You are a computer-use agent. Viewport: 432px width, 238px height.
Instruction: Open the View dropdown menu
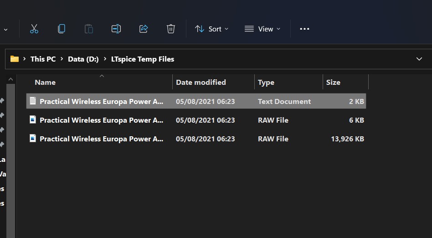[262, 29]
